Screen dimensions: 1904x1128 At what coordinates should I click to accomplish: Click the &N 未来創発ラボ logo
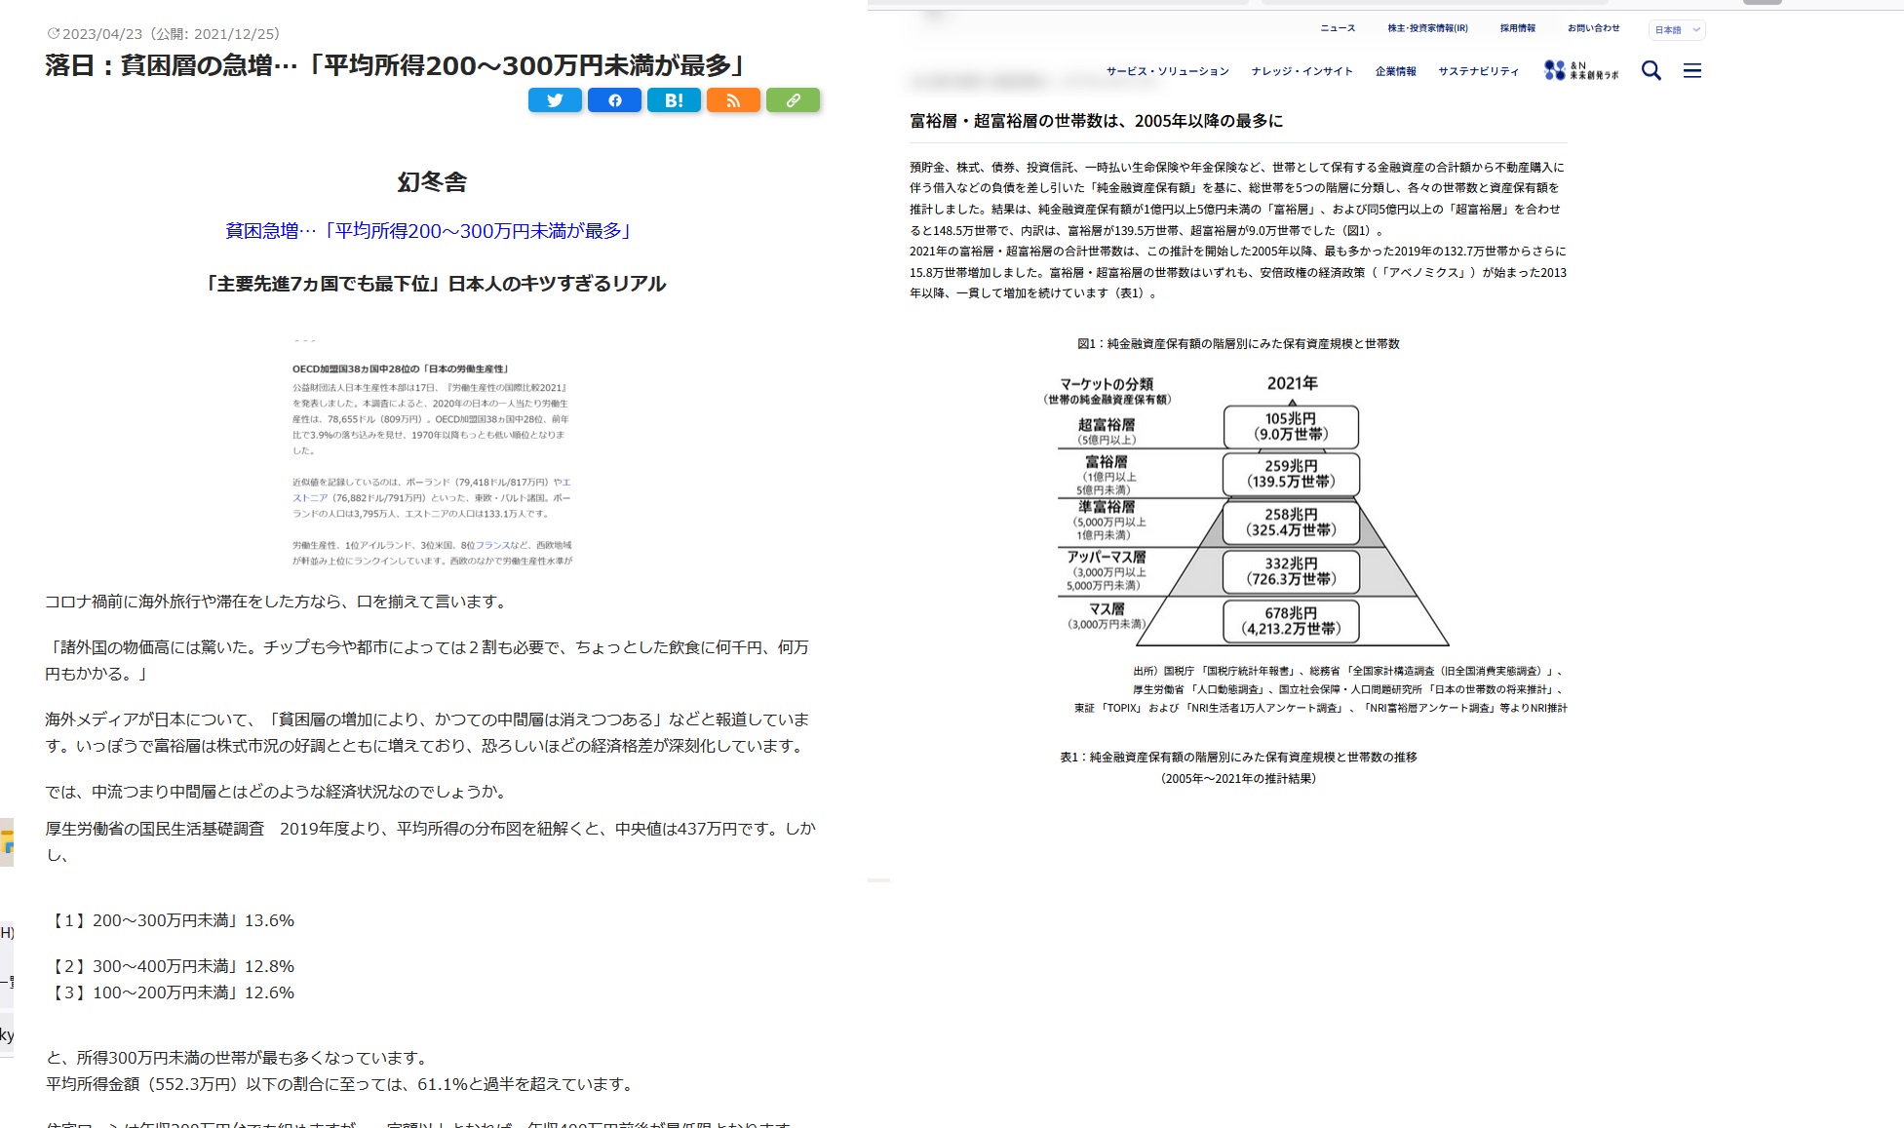point(1580,68)
